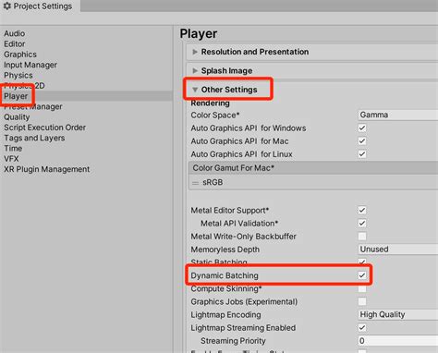Toggle Lightmap Streaming Enabled checkbox

point(362,328)
